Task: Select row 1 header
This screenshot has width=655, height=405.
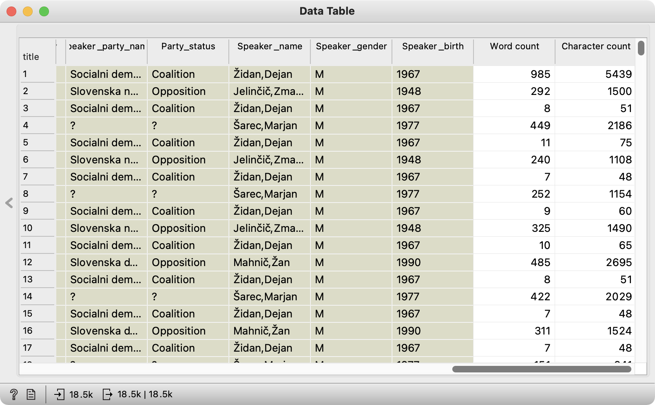Action: point(37,74)
